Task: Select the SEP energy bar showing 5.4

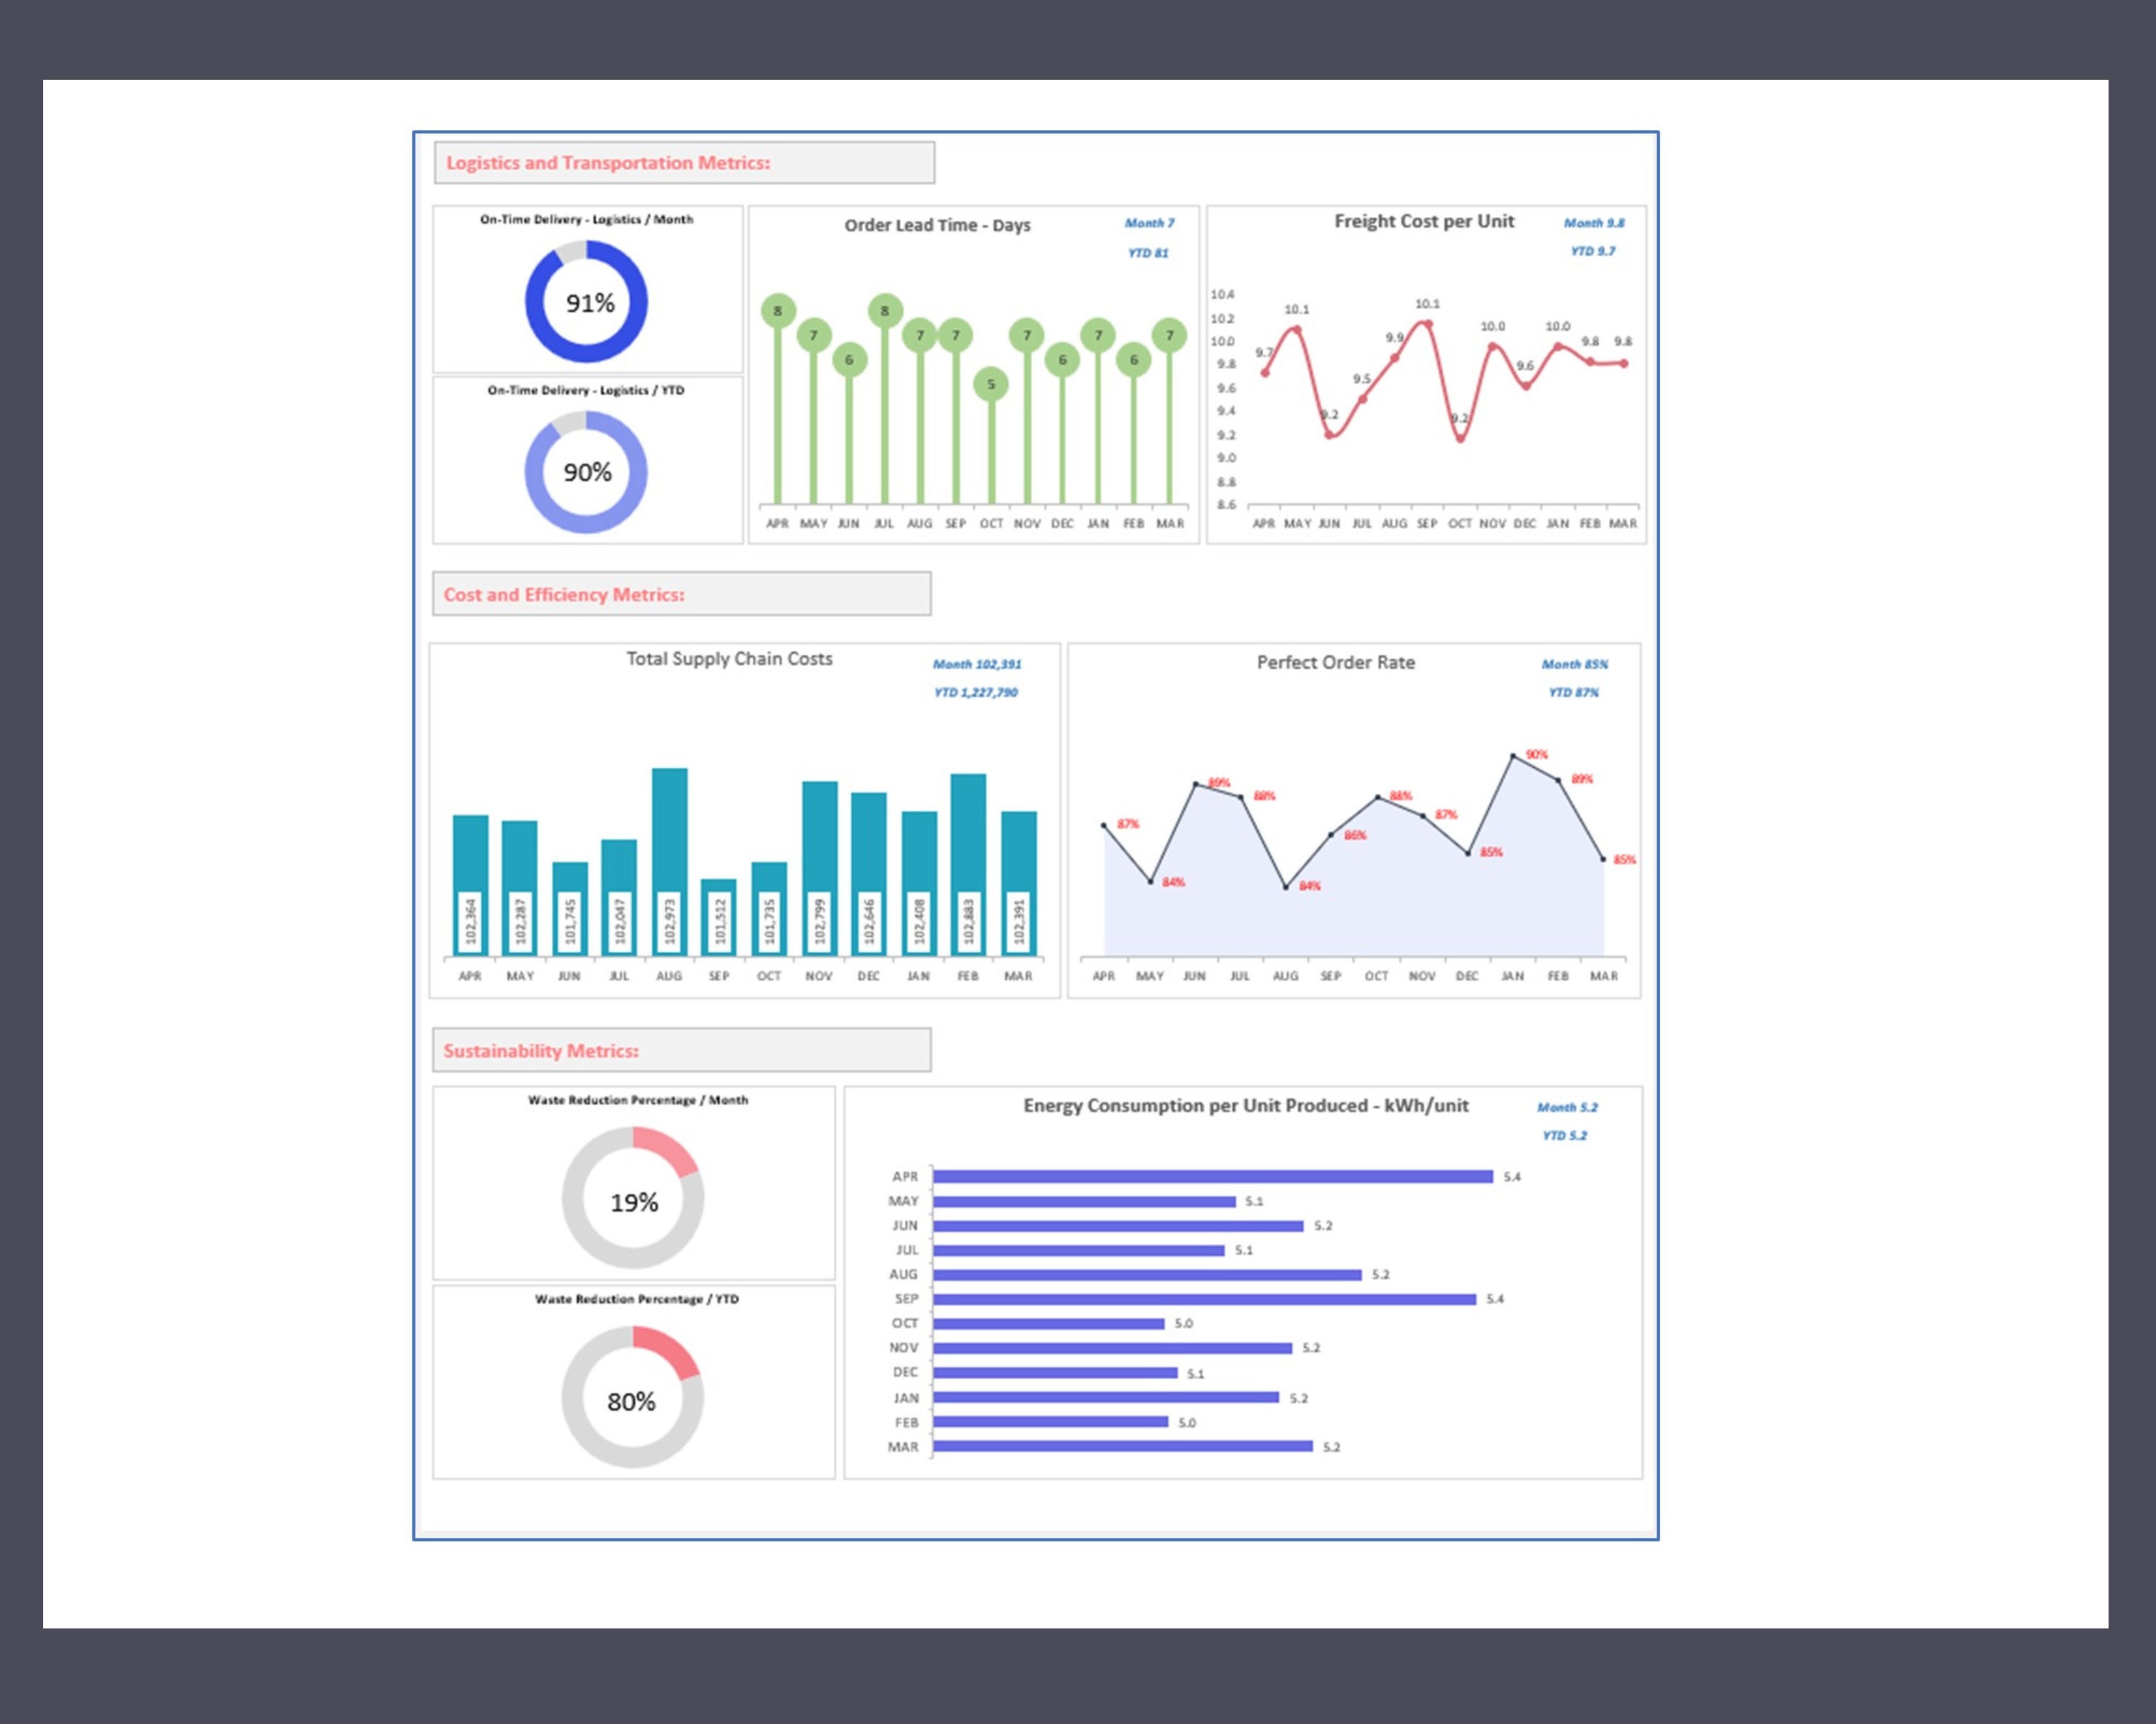Action: point(1204,1299)
